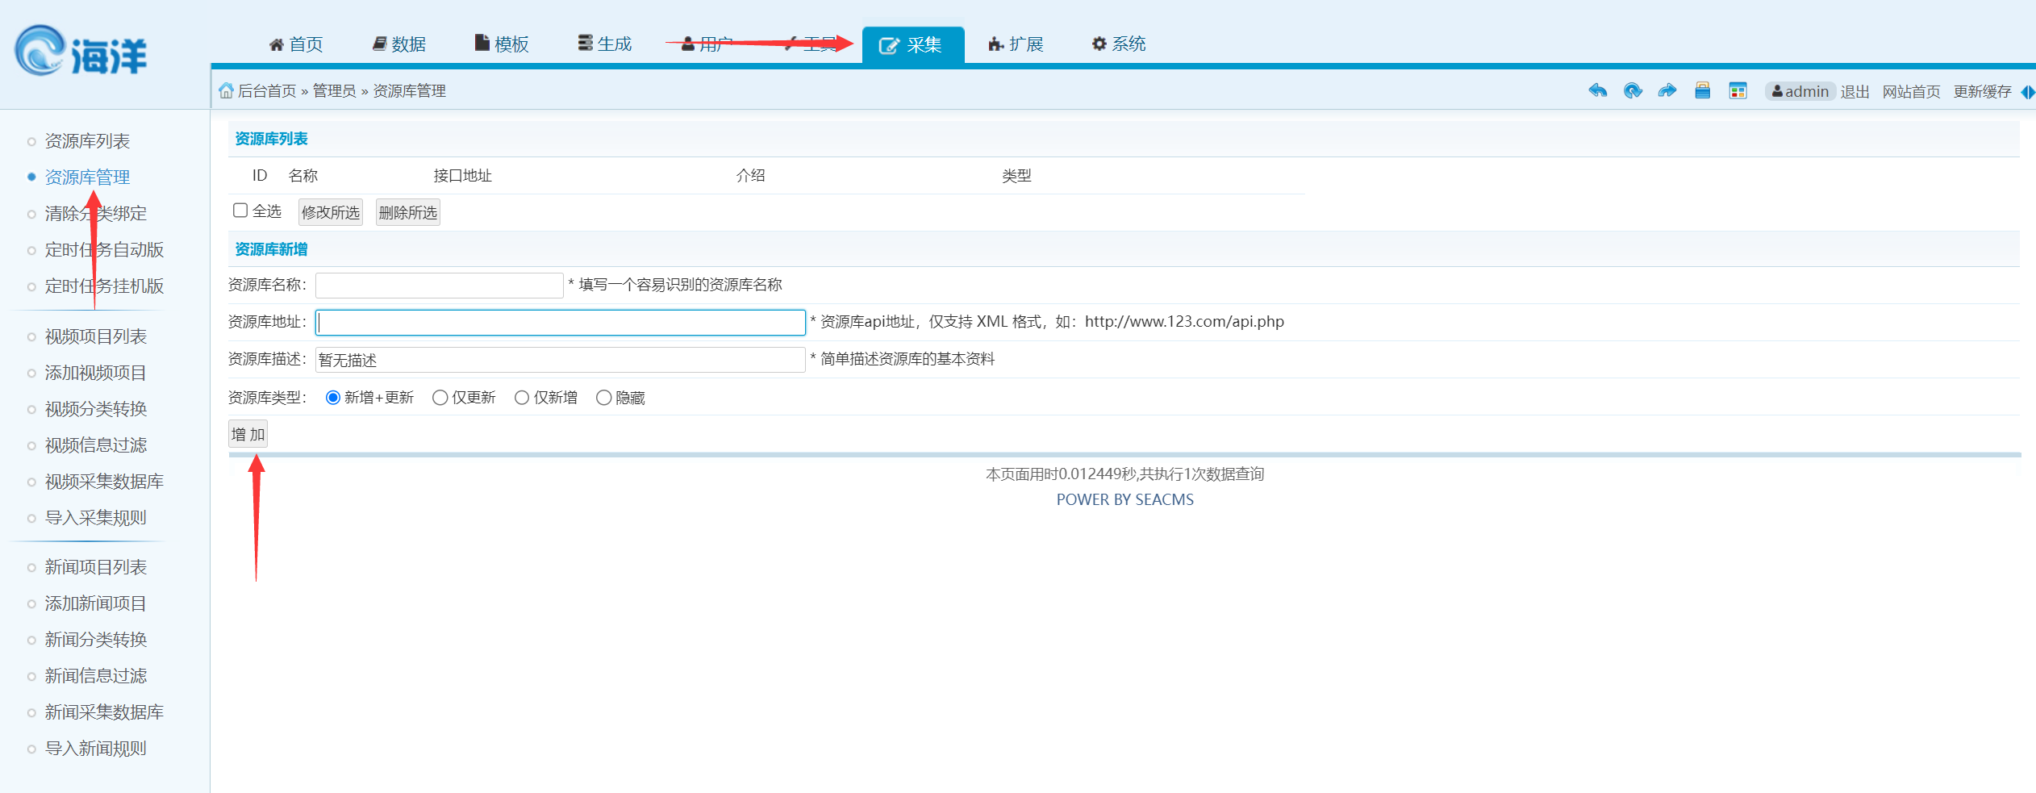Image resolution: width=2036 pixels, height=793 pixels.
Task: Click the 更新缓存 link
Action: [1982, 92]
